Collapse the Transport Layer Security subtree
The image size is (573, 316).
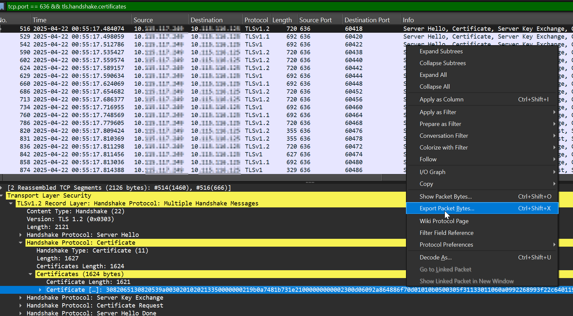pyautogui.click(x=3, y=195)
